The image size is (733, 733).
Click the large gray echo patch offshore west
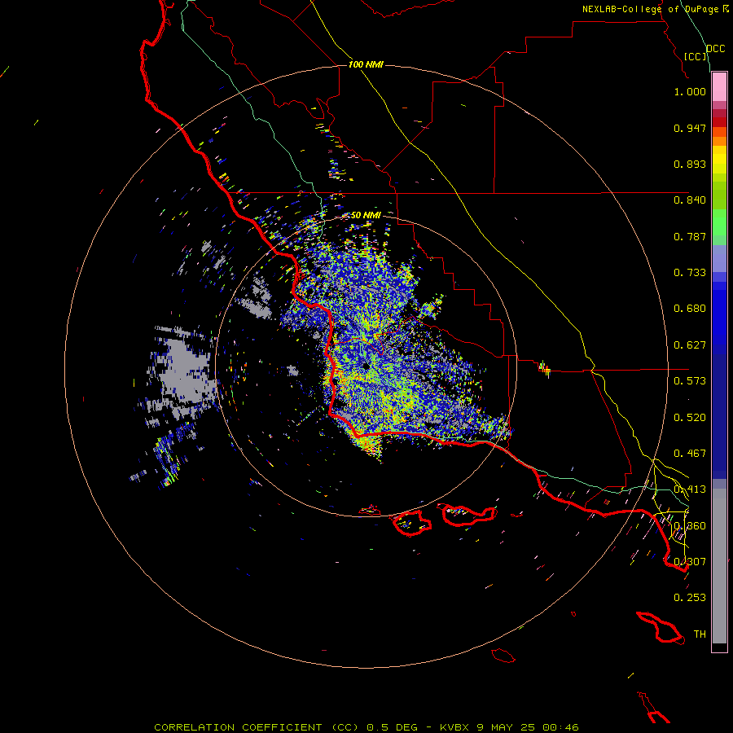click(185, 371)
